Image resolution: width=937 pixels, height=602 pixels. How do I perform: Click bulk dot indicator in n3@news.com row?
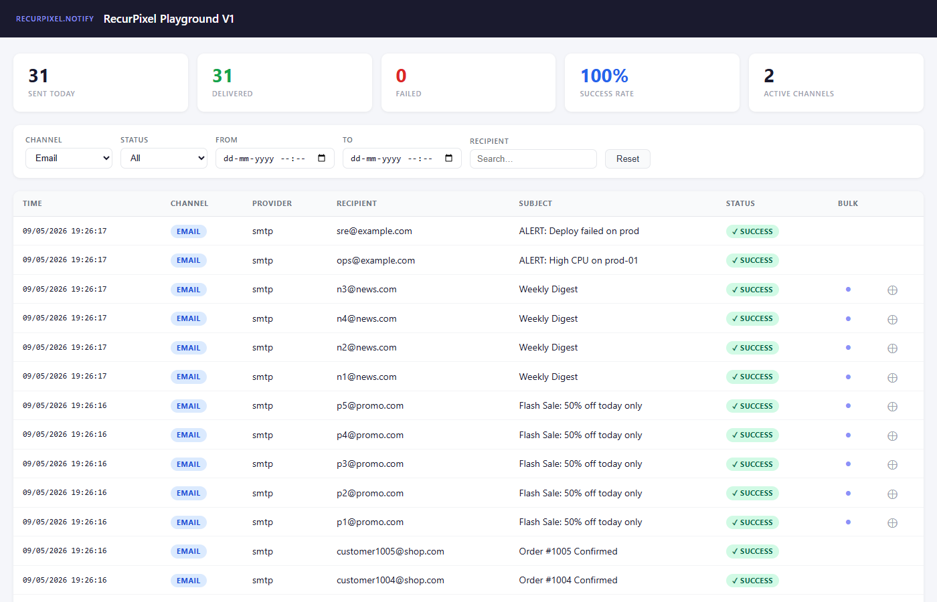tap(848, 290)
